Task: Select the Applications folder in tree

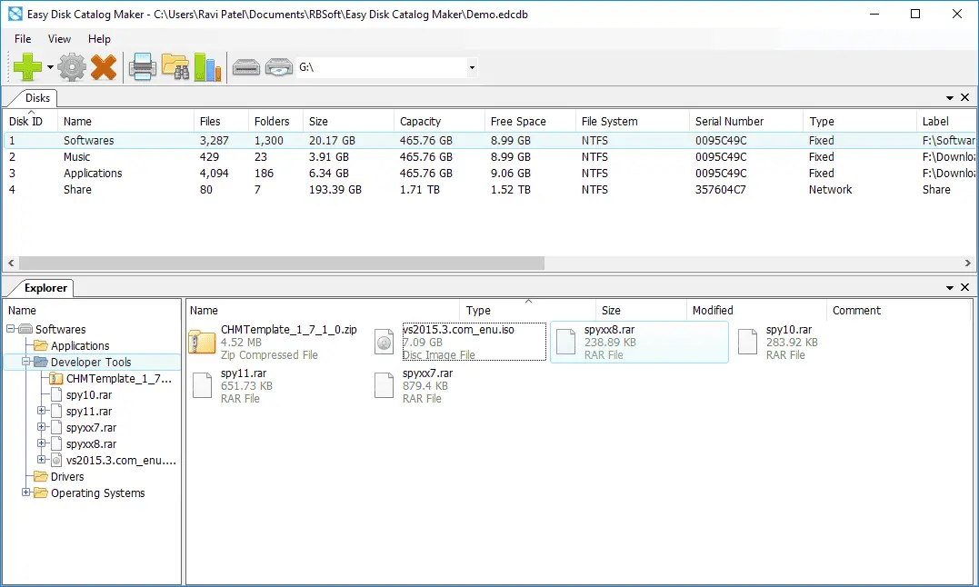Action: [80, 345]
